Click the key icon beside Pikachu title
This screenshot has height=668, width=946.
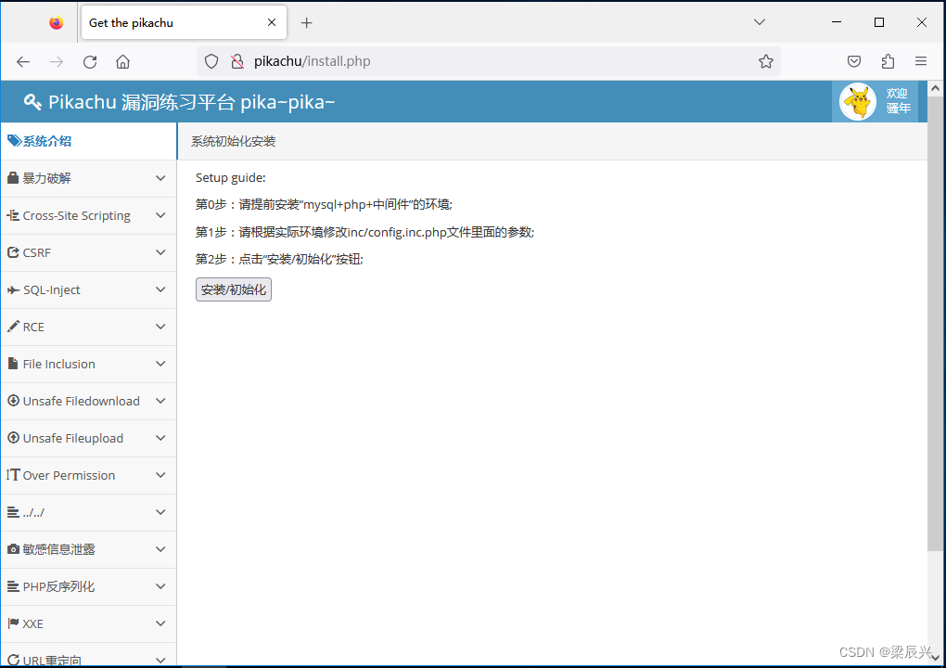click(32, 102)
